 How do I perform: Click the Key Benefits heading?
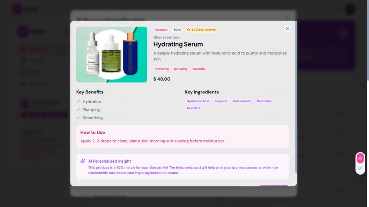tap(90, 92)
